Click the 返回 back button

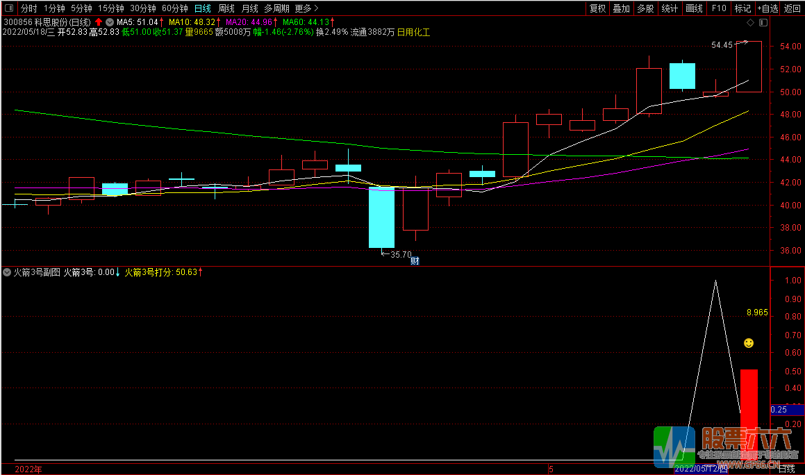click(792, 8)
